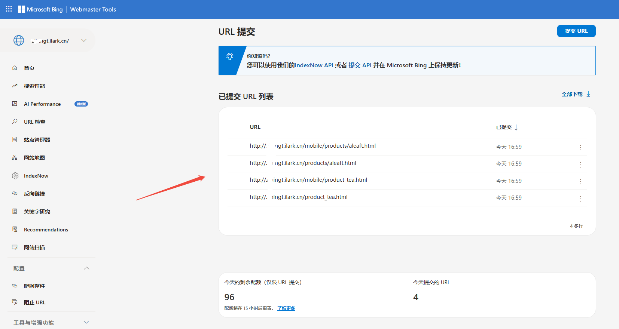Image resolution: width=619 pixels, height=329 pixels.
Task: Click the download arrow icon next to 全部下载
Action: pos(588,94)
